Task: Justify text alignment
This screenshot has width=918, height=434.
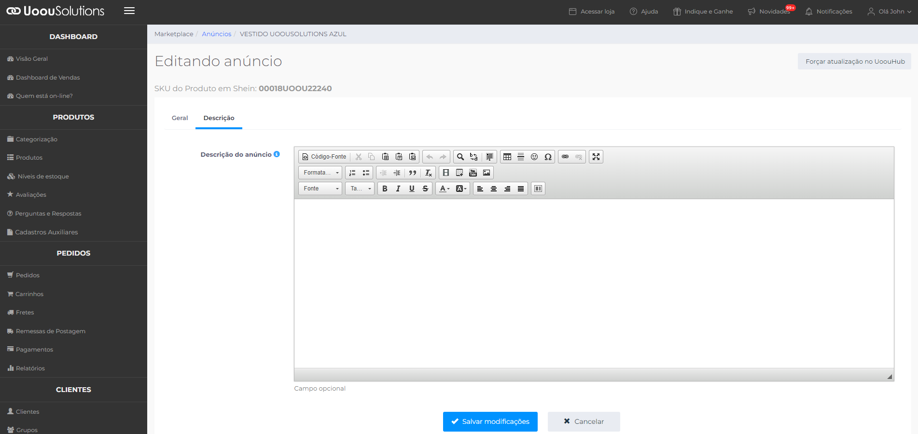Action: pyautogui.click(x=521, y=189)
